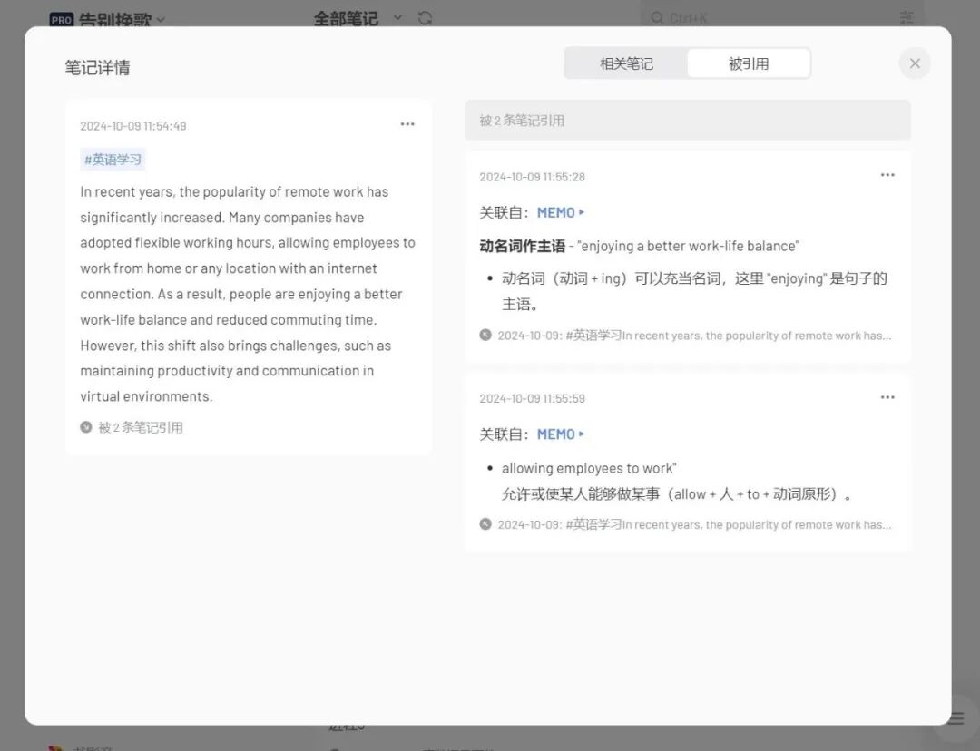Screen dimensions: 980x751
Task: Expand the MEMO link in the 11:55:59 note
Action: pyautogui.click(x=561, y=434)
